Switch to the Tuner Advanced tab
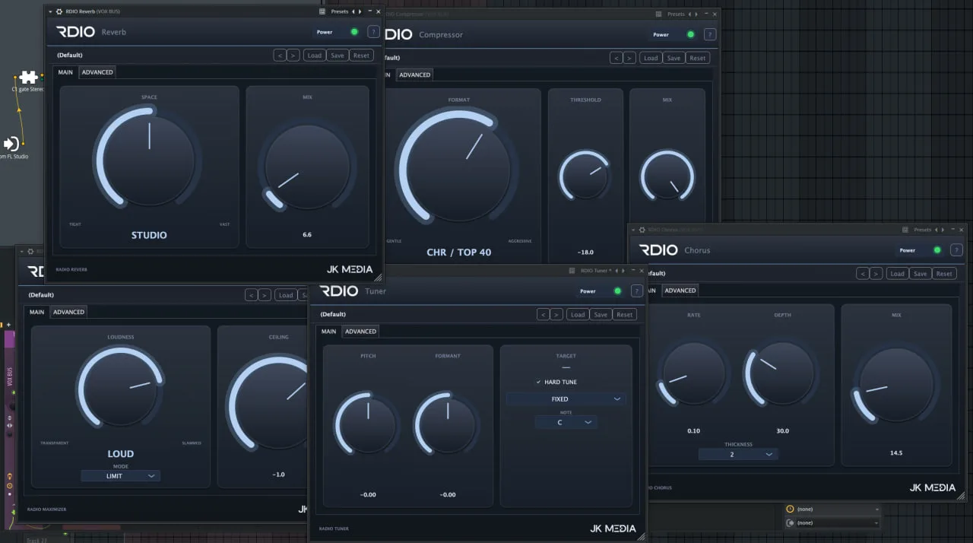 click(360, 331)
